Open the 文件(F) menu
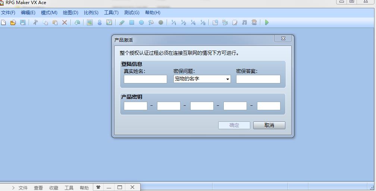Screen dimensions: 376x191 click(x=8, y=13)
